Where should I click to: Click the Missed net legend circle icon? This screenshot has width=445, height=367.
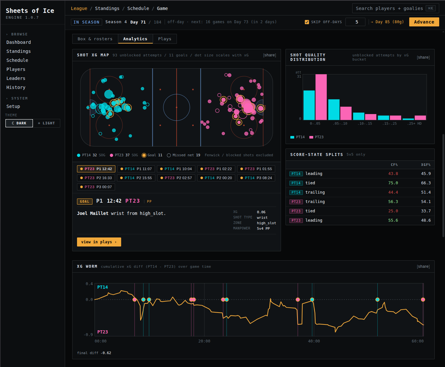169,155
